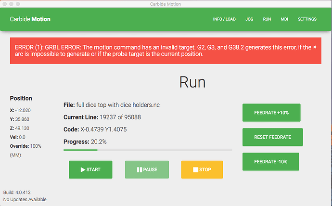Click the window's zoom button
Image resolution: width=332 pixels, height=206 pixels.
[18, 4]
